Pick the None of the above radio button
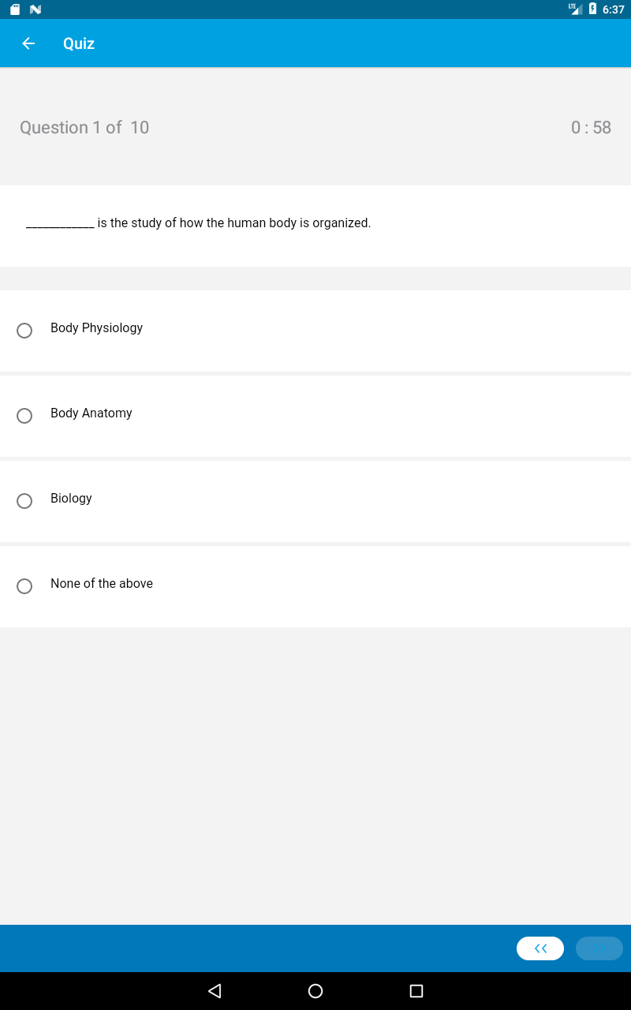 (24, 586)
